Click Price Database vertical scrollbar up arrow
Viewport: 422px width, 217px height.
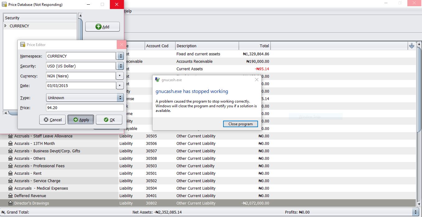(80, 15)
